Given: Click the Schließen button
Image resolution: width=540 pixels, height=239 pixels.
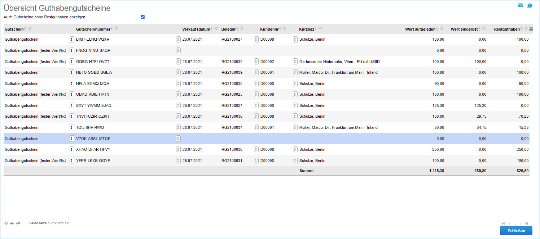Looking at the screenshot, I should 516,231.
